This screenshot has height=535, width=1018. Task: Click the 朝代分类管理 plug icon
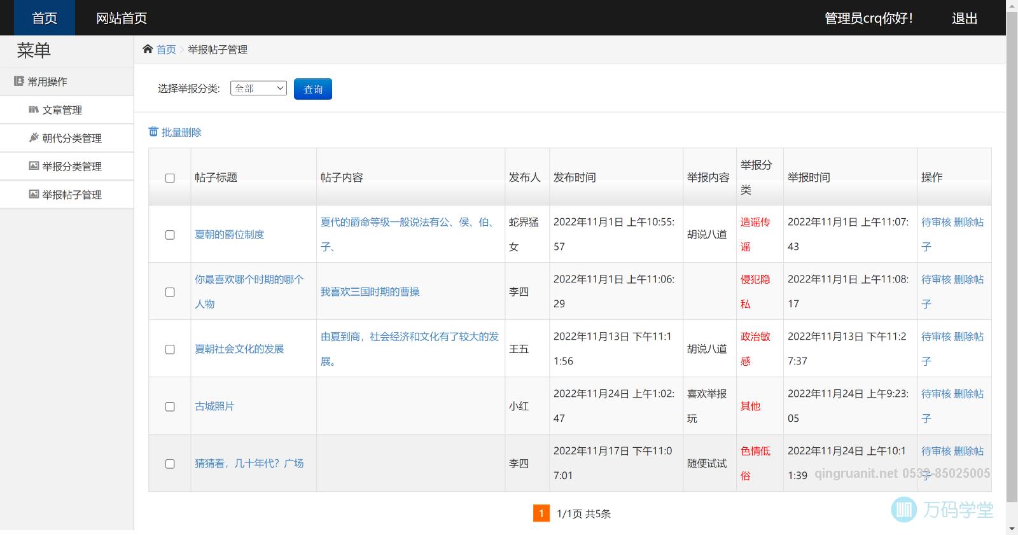point(34,137)
